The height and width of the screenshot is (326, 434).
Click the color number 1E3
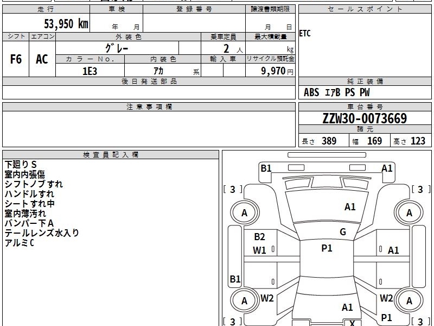pyautogui.click(x=90, y=71)
